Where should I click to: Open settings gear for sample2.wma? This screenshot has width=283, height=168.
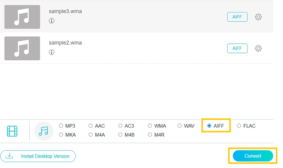click(x=258, y=48)
